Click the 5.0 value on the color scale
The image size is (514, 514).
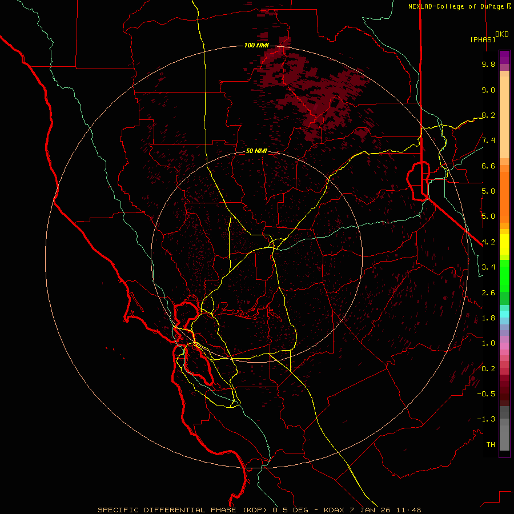tap(488, 216)
